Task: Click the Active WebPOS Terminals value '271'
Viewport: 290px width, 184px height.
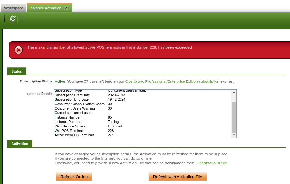Action: pyautogui.click(x=111, y=135)
